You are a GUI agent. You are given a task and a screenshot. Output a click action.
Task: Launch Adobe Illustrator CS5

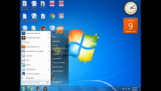(x=35, y=47)
